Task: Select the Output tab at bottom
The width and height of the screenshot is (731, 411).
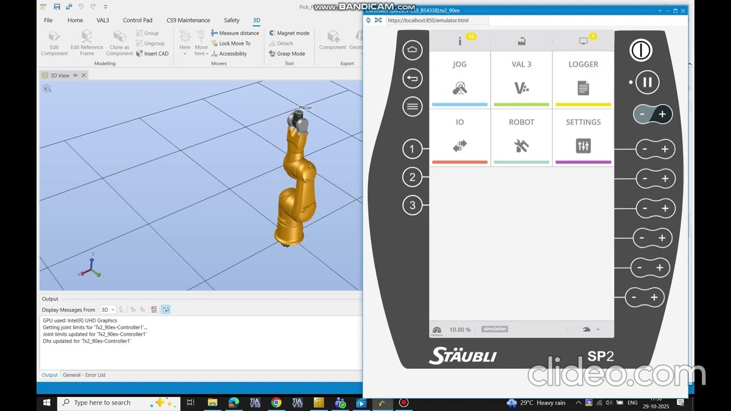Action: [x=50, y=375]
